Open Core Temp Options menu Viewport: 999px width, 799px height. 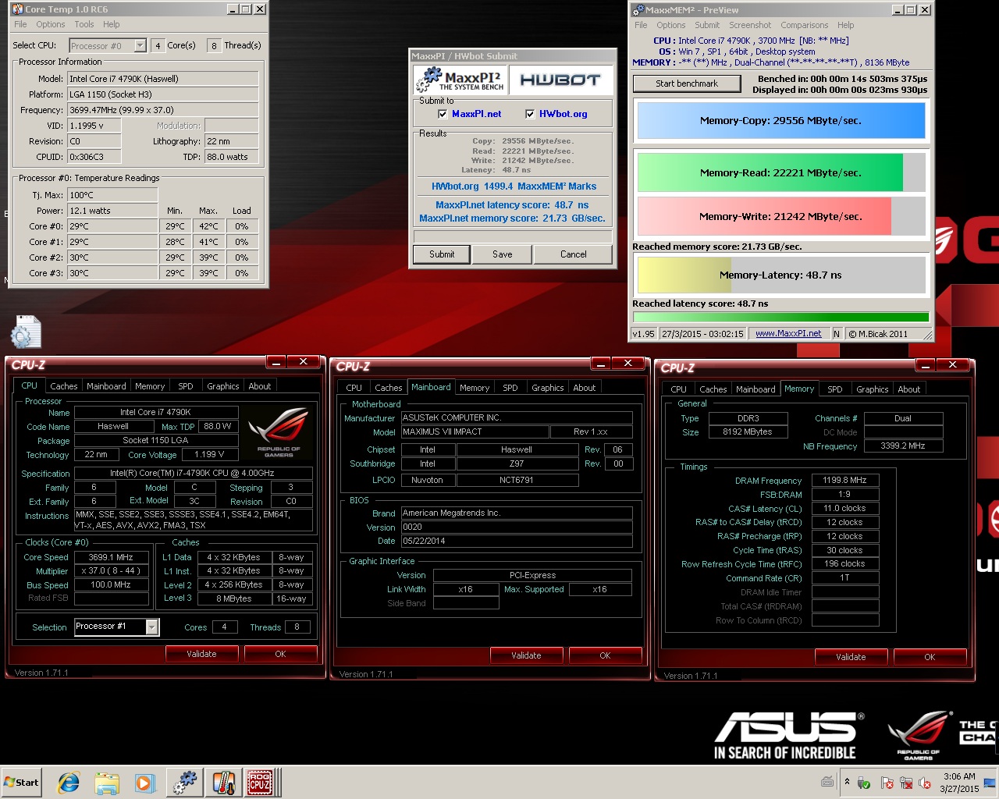[51, 24]
